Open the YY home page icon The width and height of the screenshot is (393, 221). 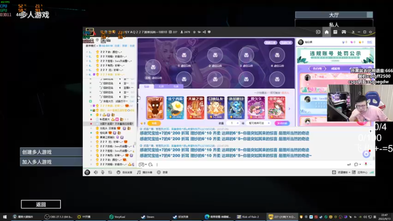(x=327, y=32)
